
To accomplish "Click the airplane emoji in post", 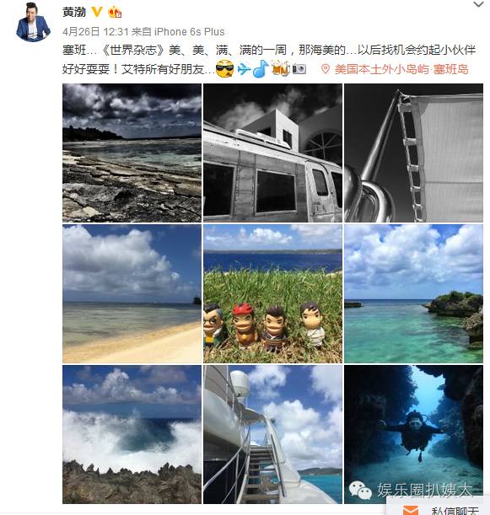I will [x=244, y=69].
